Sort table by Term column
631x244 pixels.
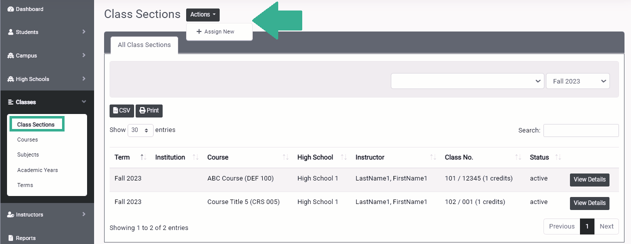130,157
